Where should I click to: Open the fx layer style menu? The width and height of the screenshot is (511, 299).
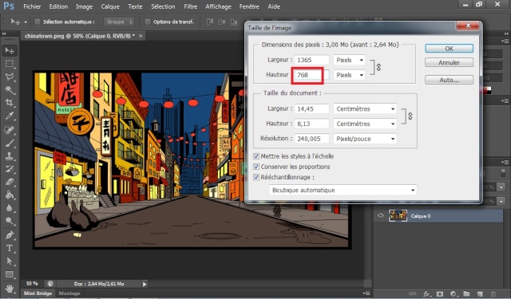[426, 293]
